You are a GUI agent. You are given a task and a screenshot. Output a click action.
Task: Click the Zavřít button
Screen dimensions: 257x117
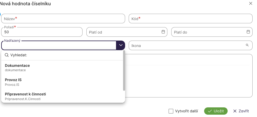click(x=241, y=111)
